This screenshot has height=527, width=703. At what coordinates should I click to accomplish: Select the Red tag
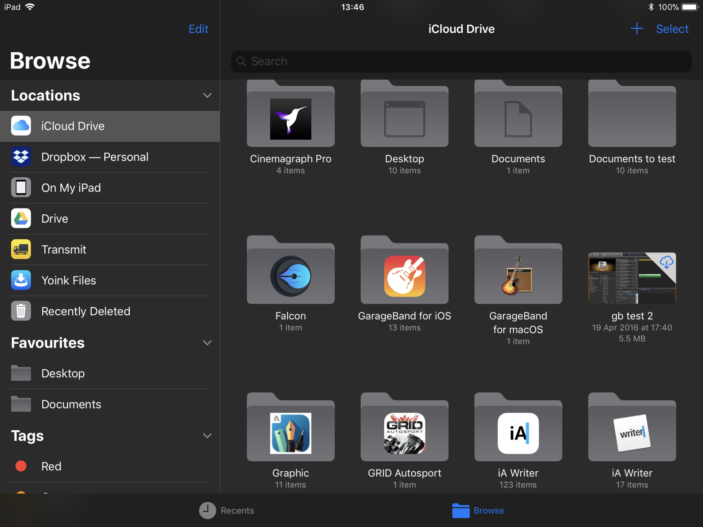coord(110,466)
